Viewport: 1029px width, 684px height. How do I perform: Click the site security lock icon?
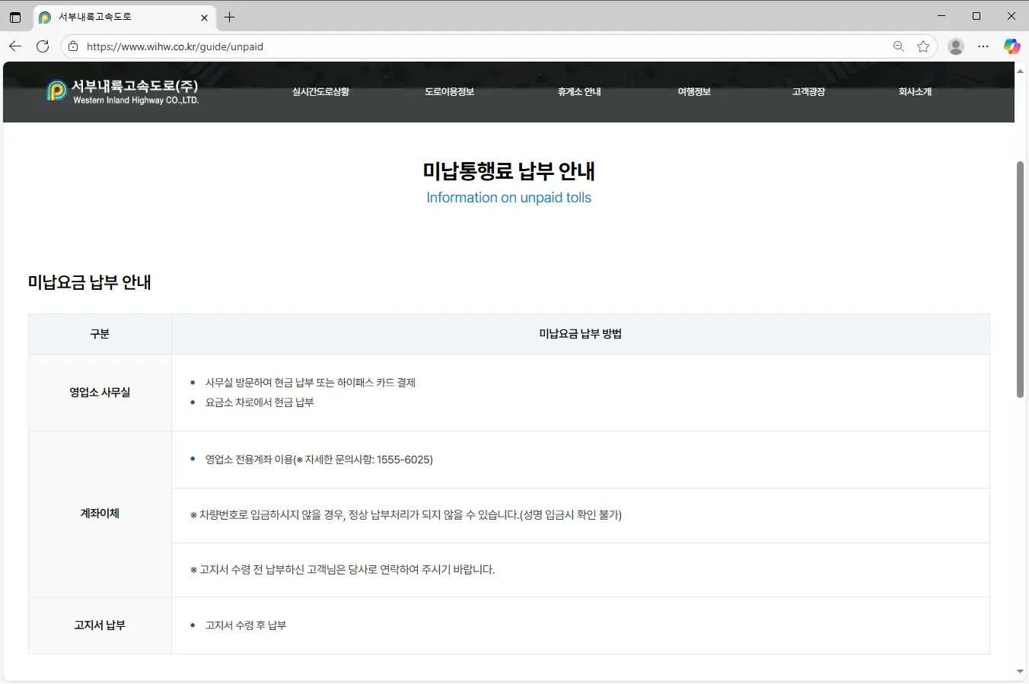pyautogui.click(x=72, y=46)
